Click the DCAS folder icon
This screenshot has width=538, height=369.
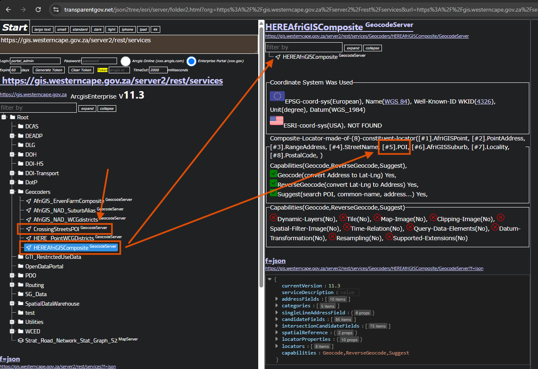point(20,126)
